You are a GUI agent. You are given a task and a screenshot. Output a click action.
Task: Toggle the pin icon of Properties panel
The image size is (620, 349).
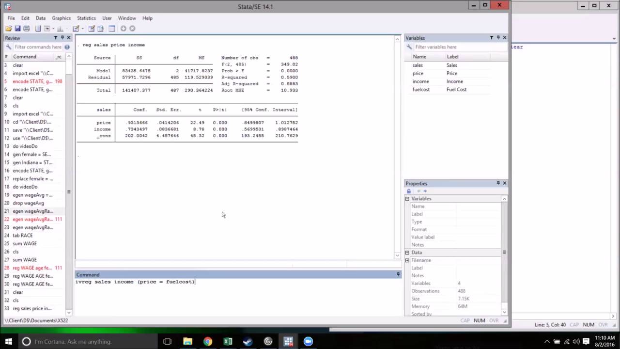tap(498, 183)
